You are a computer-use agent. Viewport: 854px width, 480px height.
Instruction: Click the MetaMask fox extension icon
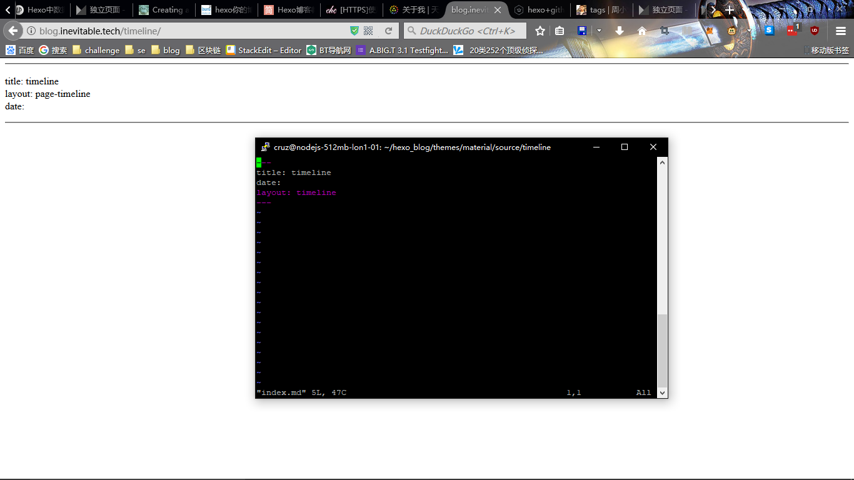(710, 30)
